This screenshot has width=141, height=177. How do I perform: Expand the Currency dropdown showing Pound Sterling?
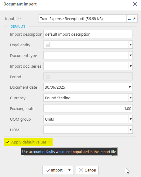pos(131,98)
